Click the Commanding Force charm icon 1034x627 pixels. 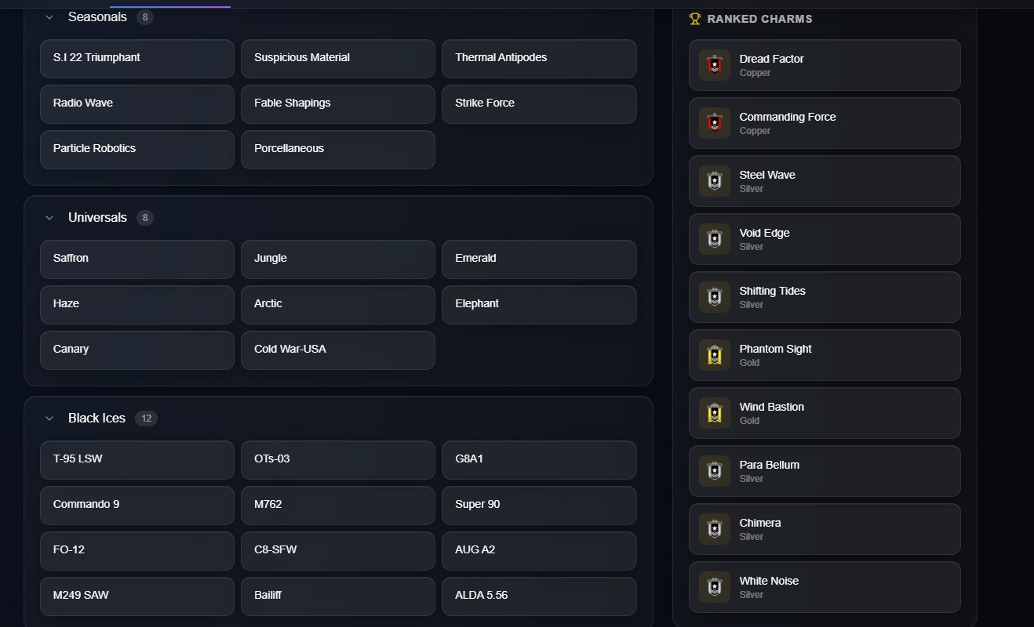pos(714,123)
